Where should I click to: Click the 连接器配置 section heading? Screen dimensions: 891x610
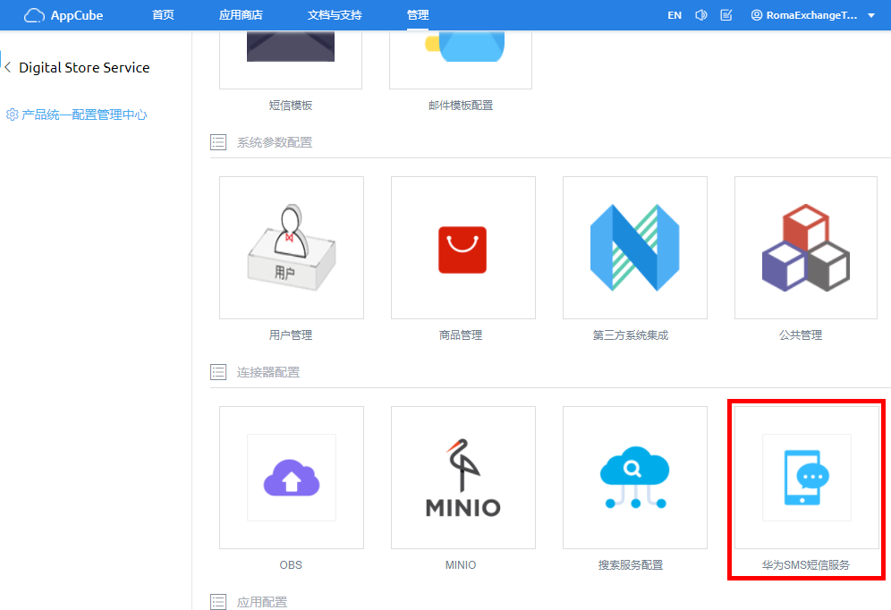[268, 373]
